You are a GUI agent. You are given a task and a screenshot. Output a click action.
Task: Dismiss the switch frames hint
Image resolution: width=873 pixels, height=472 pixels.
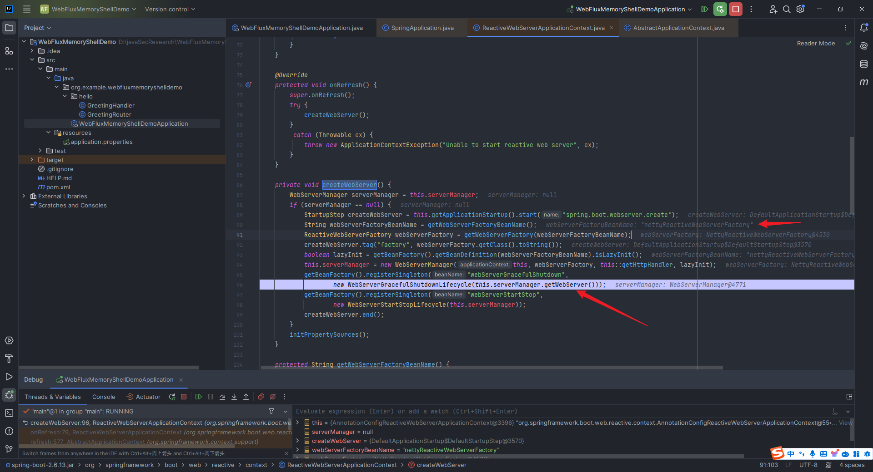click(x=286, y=453)
